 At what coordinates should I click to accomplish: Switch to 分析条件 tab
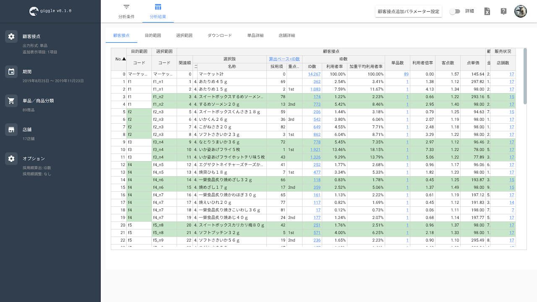[x=126, y=12]
